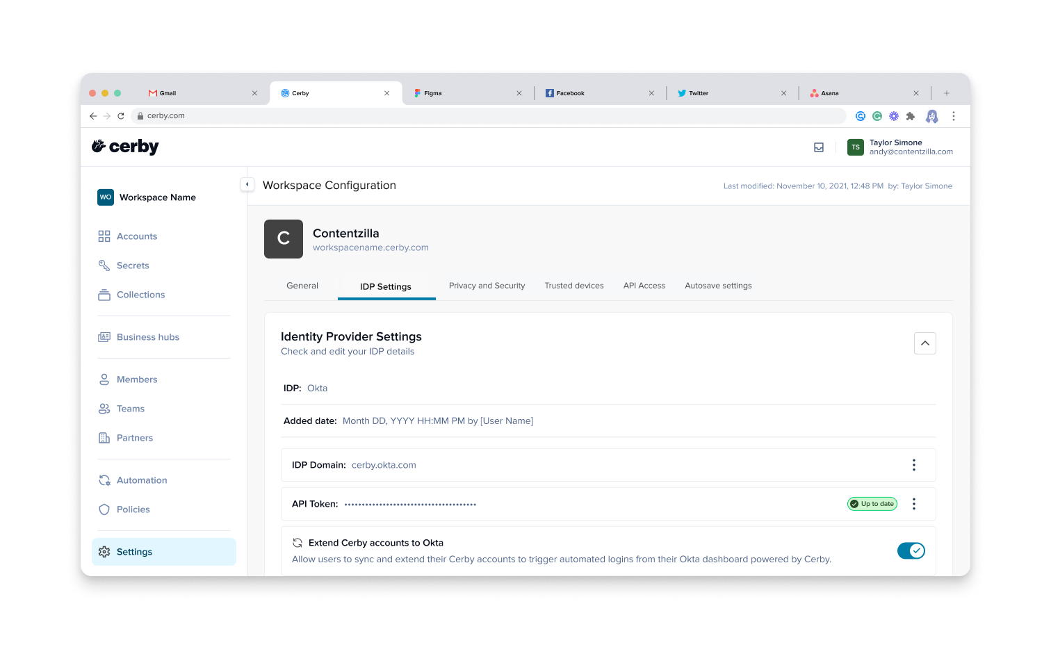
Task: Reload the page in browser toolbar
Action: click(121, 116)
